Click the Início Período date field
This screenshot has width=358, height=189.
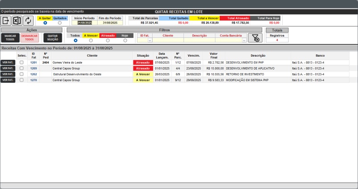coord(84,23)
